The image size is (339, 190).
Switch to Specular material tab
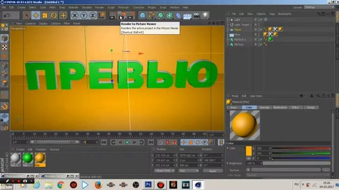coord(264,107)
